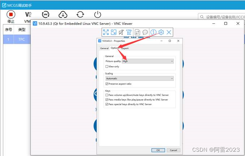Image resolution: width=245 pixels, height=156 pixels.
Task: Click the power icon in MCGS toolbar
Action: pyautogui.click(x=98, y=15)
